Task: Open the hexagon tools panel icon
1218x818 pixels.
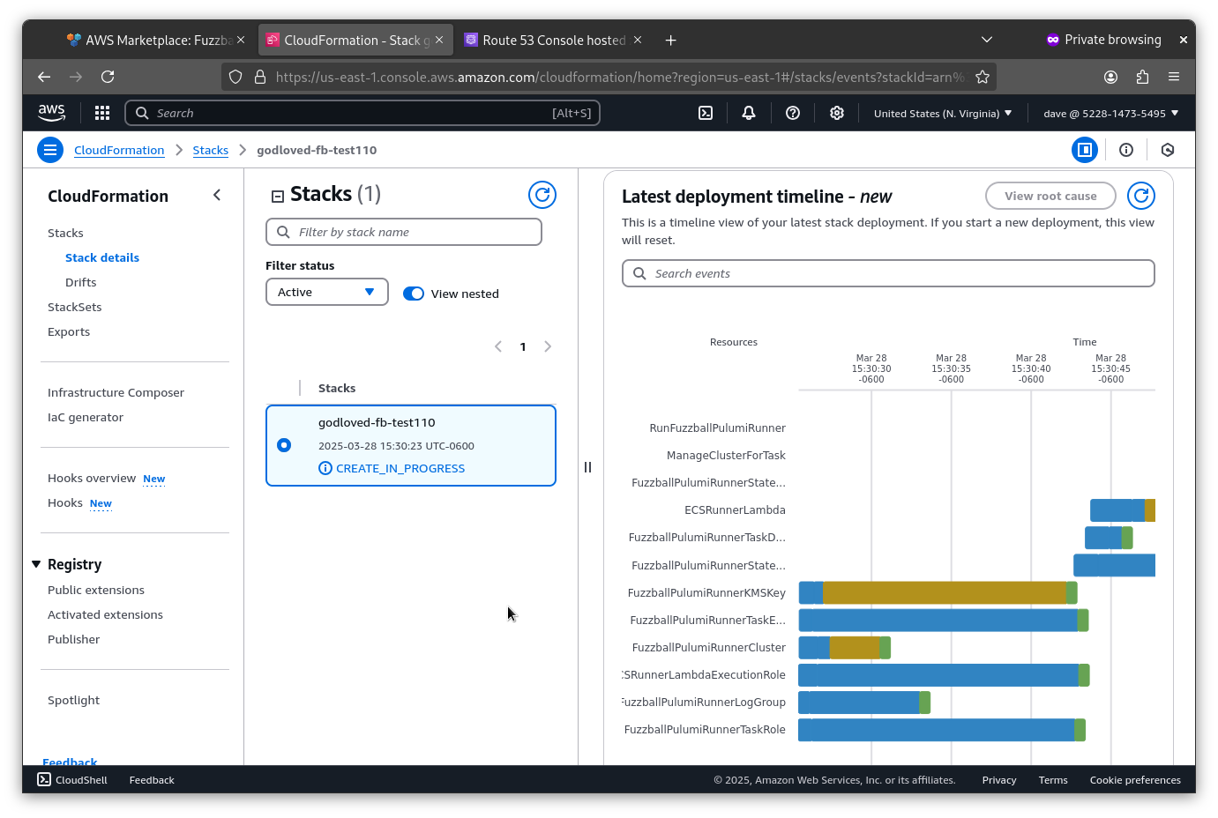Action: 1168,150
